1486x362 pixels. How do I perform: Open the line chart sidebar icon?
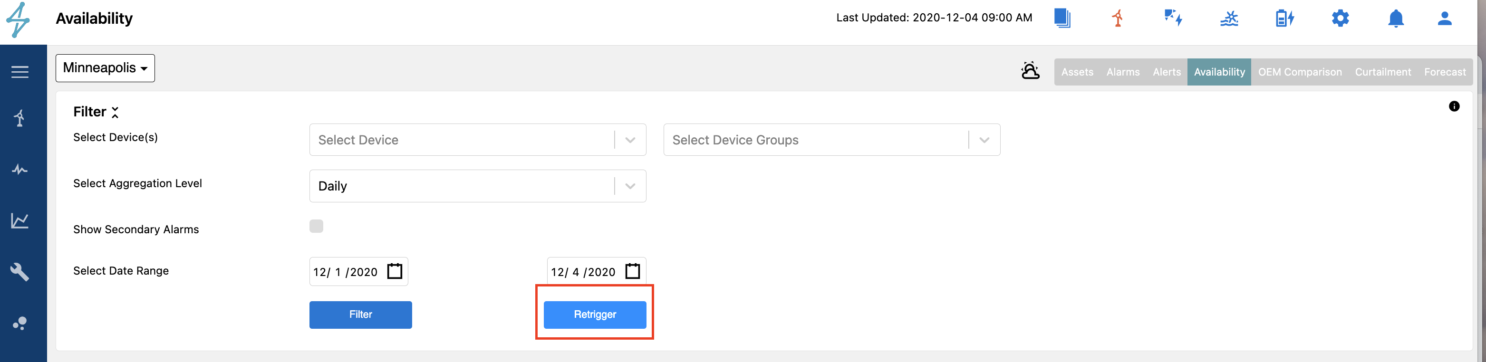tap(19, 220)
